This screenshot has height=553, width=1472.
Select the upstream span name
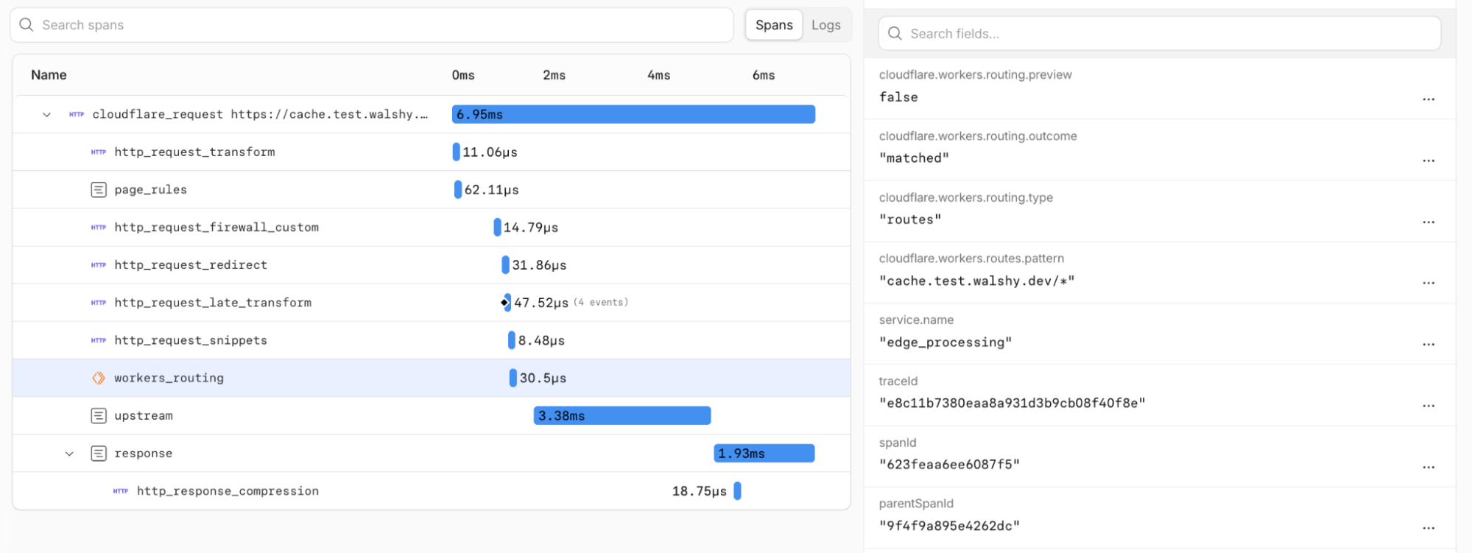[144, 416]
